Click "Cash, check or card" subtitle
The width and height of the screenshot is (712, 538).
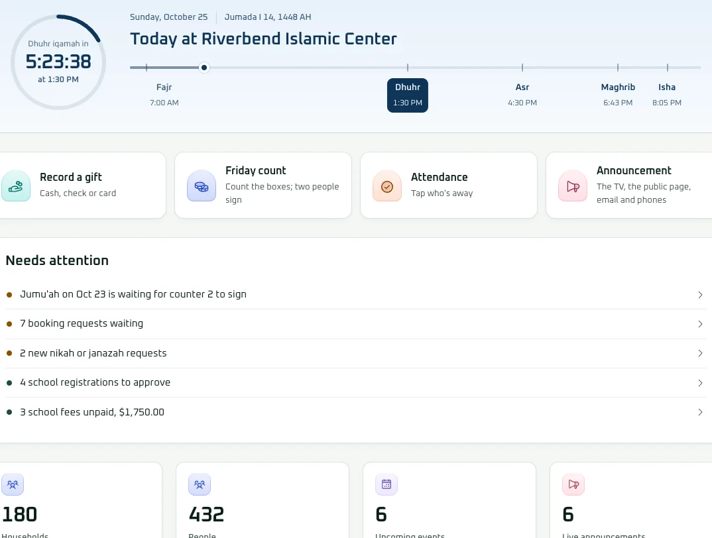point(78,193)
